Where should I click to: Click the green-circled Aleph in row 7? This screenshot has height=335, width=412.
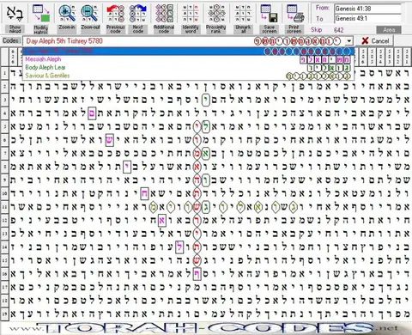click(205, 153)
